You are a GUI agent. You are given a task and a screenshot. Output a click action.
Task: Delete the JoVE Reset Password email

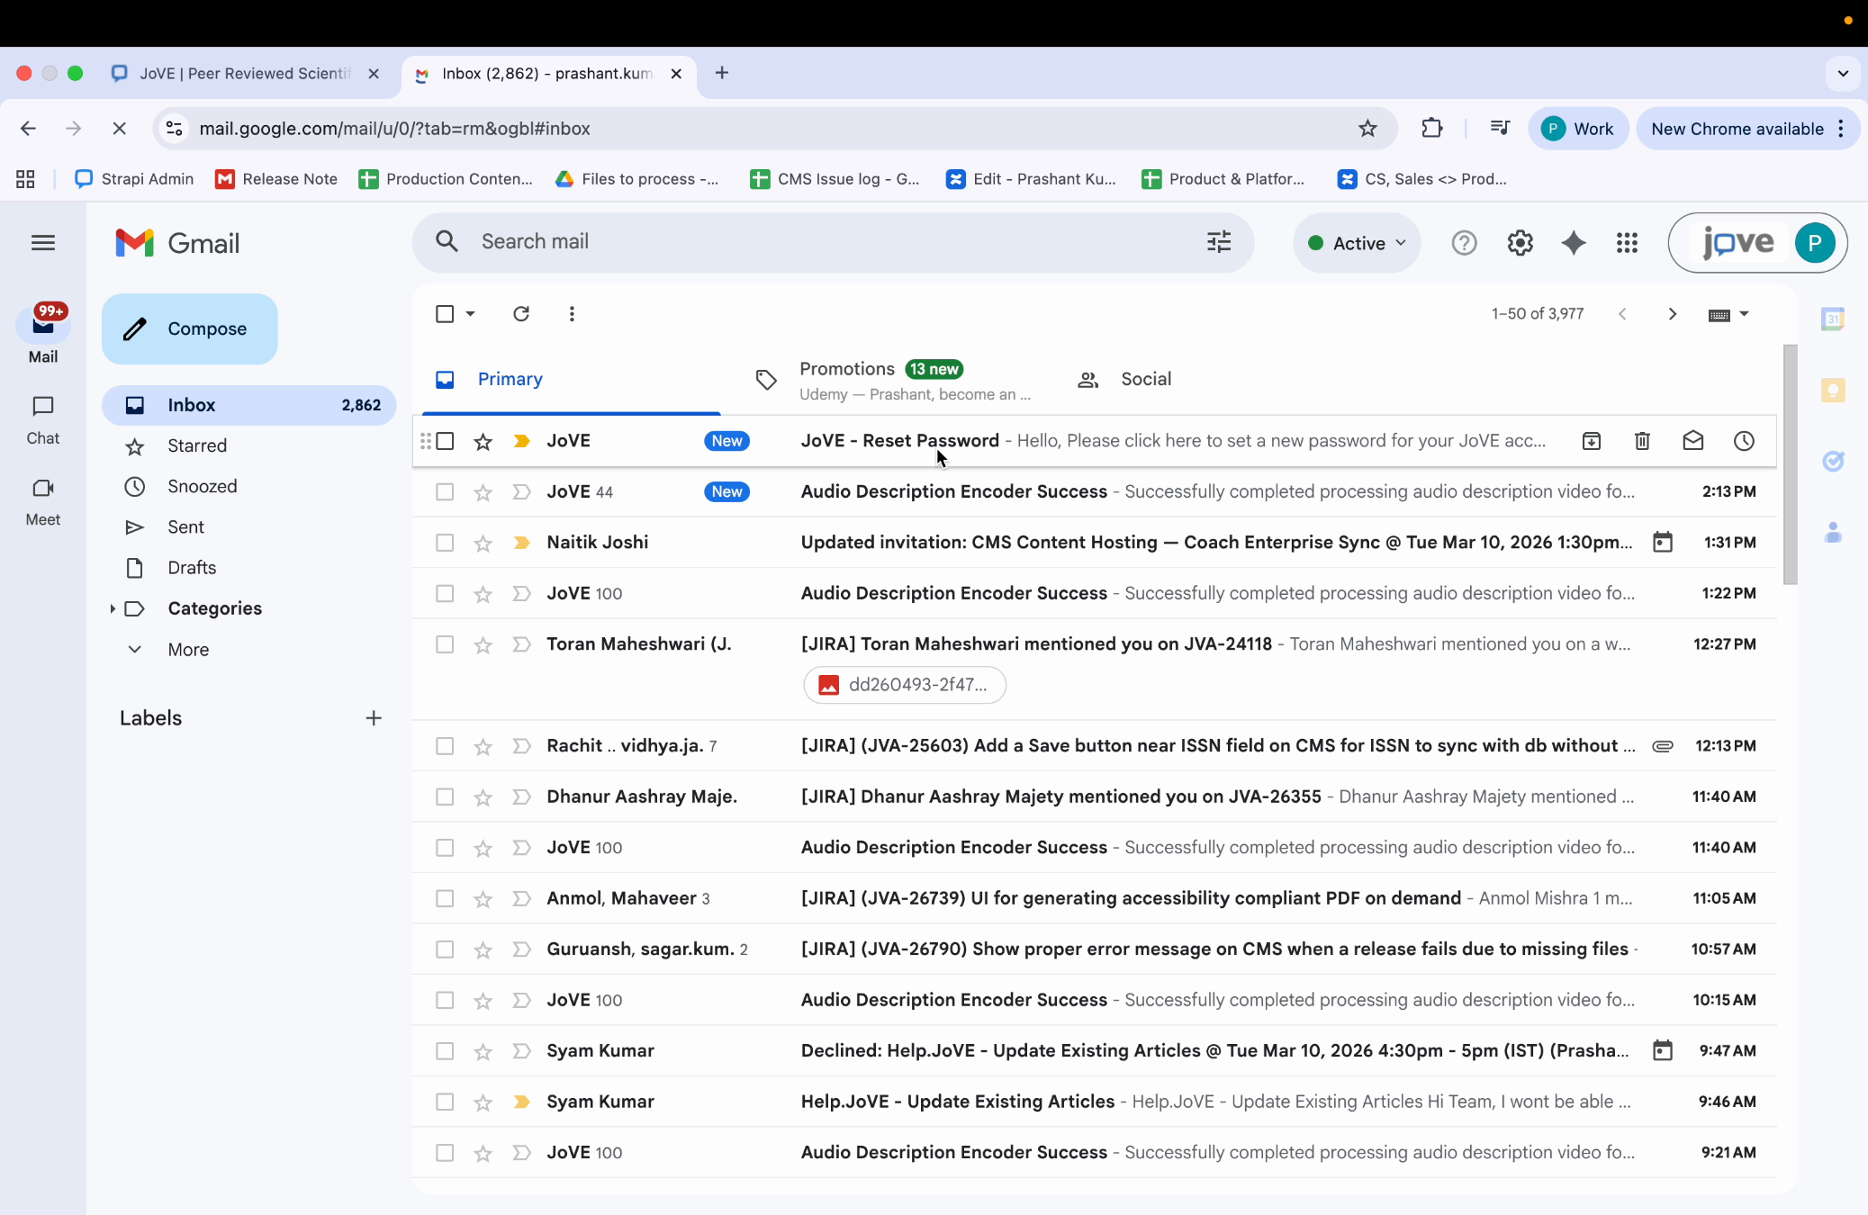point(1641,441)
